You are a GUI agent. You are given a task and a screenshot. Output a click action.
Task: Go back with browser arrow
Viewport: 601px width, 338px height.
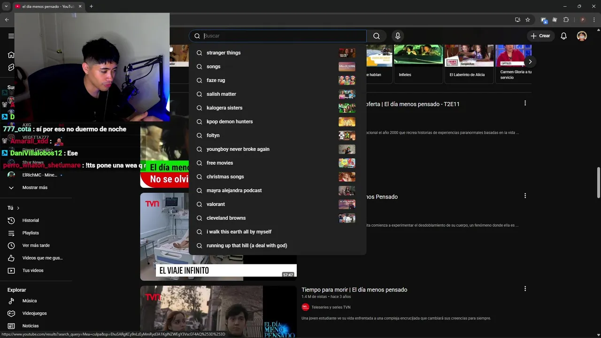pos(7,20)
